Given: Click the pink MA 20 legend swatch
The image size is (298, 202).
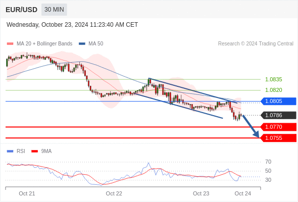Looking at the screenshot, I should click(10, 44).
